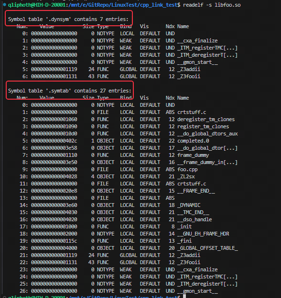The image size is (281, 298).
Task: Click the username qliphoth@HIH-D-20001 in prompt
Action: tap(37, 5)
